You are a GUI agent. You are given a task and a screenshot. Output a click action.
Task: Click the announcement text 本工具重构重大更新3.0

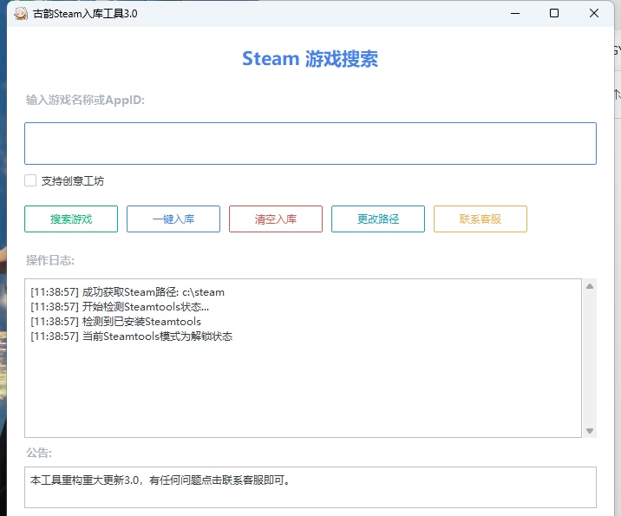coord(85,480)
